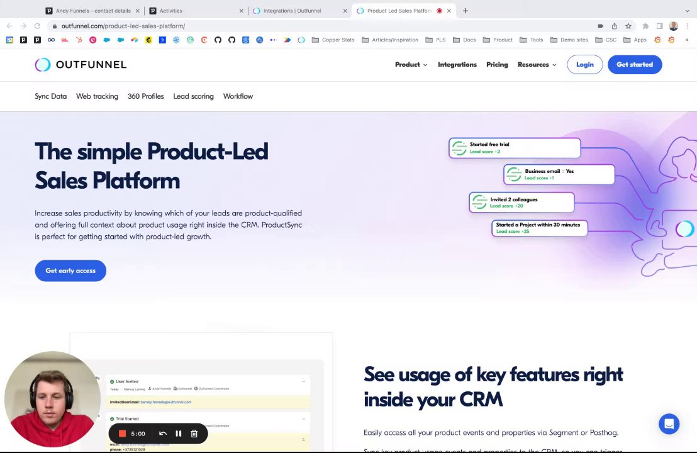Open the Outfunnel ring bookmark icon
The height and width of the screenshot is (453, 697).
click(301, 40)
